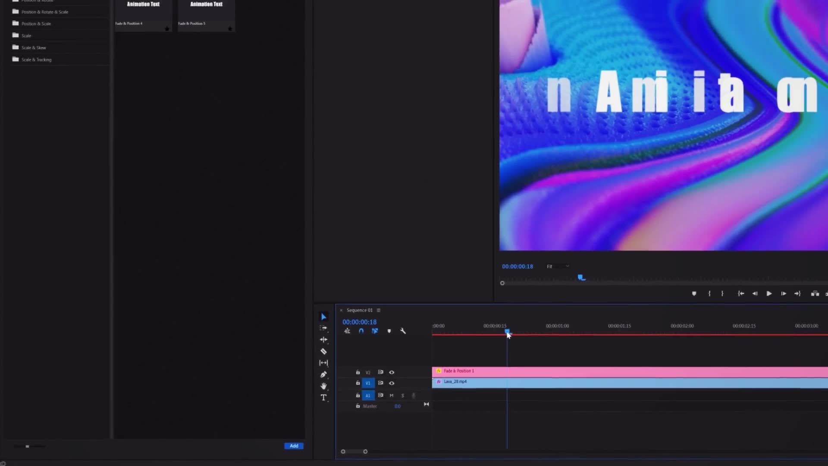Solo track A1 with S button

(x=403, y=396)
